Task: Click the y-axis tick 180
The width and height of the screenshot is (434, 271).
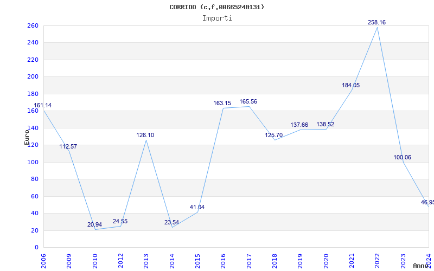Action: (33, 94)
